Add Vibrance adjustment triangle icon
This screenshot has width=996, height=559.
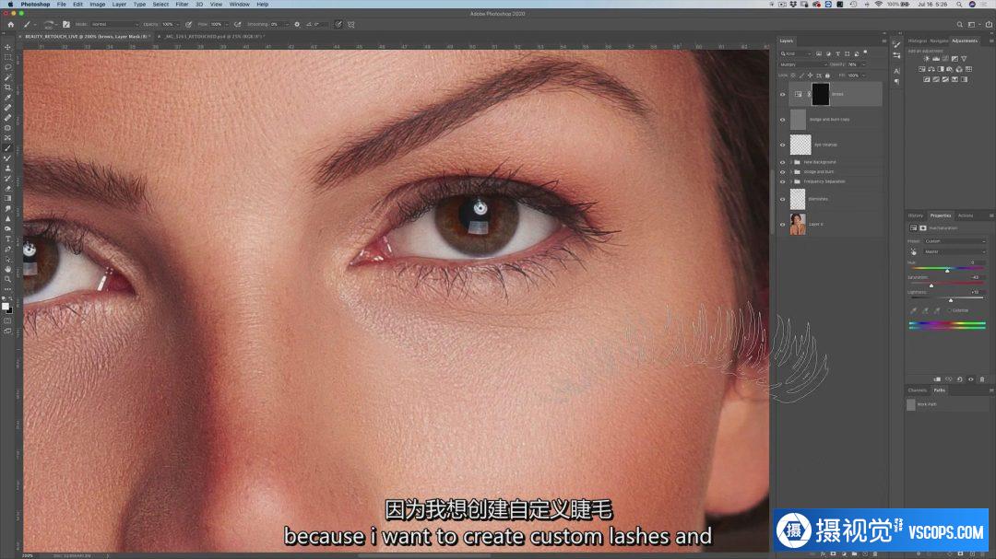[964, 58]
